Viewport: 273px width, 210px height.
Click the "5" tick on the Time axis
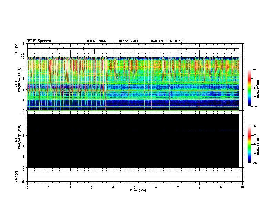pos(135,187)
